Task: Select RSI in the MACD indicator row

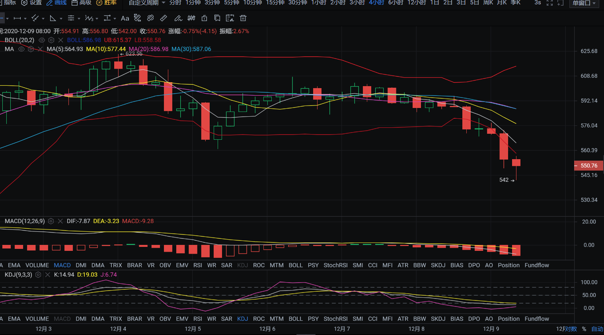Action: point(197,265)
